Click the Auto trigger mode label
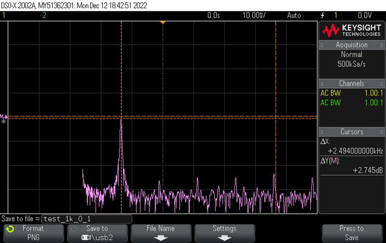 294,15
